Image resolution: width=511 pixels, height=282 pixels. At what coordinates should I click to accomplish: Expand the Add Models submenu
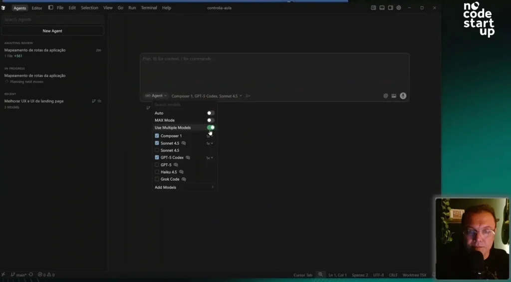click(x=184, y=187)
